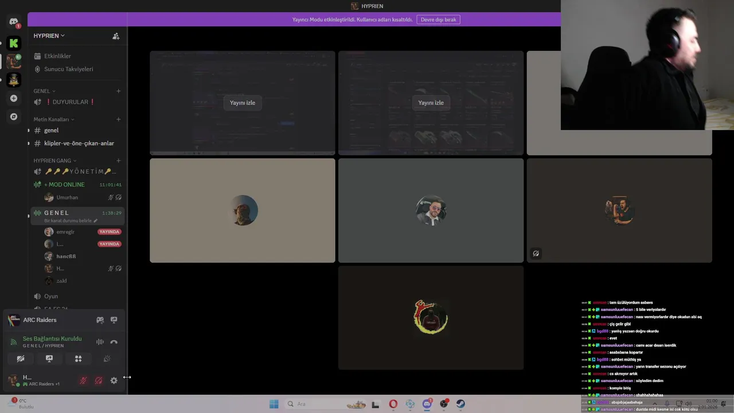
Task: Share your screen button in voice panel
Action: pos(49,359)
